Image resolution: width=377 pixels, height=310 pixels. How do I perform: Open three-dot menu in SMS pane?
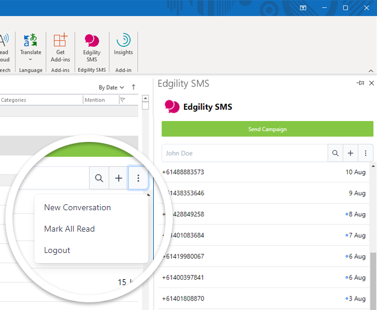pyautogui.click(x=366, y=153)
